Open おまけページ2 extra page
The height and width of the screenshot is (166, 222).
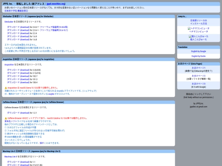point(199,76)
